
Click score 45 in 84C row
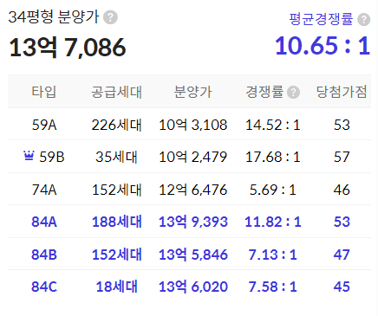tap(342, 287)
